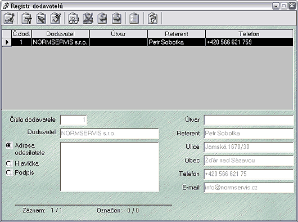Click the +420 566 621 759 table cell

pyautogui.click(x=249, y=42)
